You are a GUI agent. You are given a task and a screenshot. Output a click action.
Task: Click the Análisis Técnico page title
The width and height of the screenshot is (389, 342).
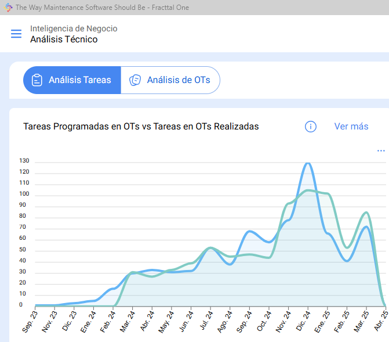64,39
